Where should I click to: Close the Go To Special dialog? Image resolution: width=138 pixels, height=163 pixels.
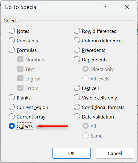tap(127, 7)
